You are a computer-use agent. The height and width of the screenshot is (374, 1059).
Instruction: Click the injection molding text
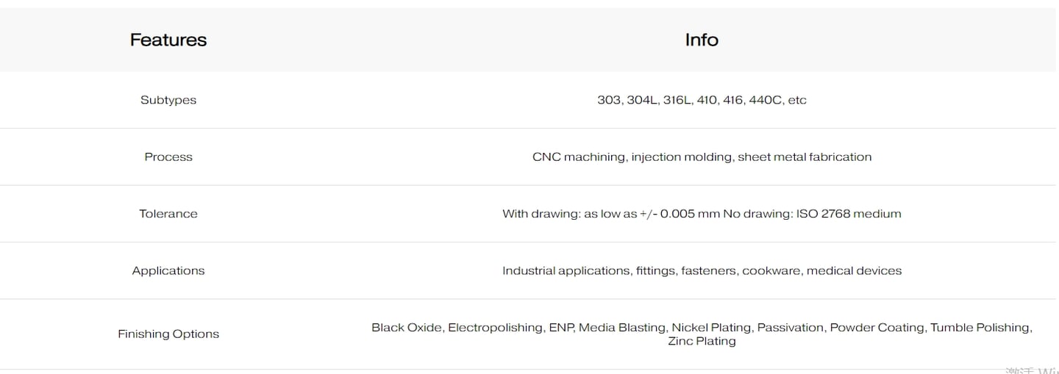pyautogui.click(x=681, y=157)
